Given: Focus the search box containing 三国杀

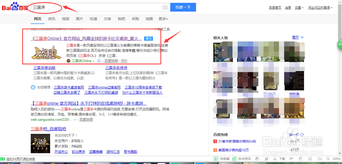Looking at the screenshot, I should coord(100,7).
